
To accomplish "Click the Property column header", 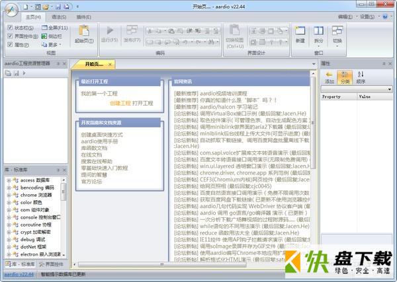I will [339, 97].
